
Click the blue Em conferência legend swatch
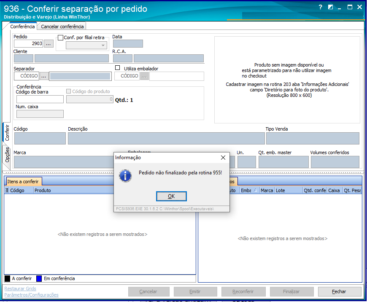(39, 278)
